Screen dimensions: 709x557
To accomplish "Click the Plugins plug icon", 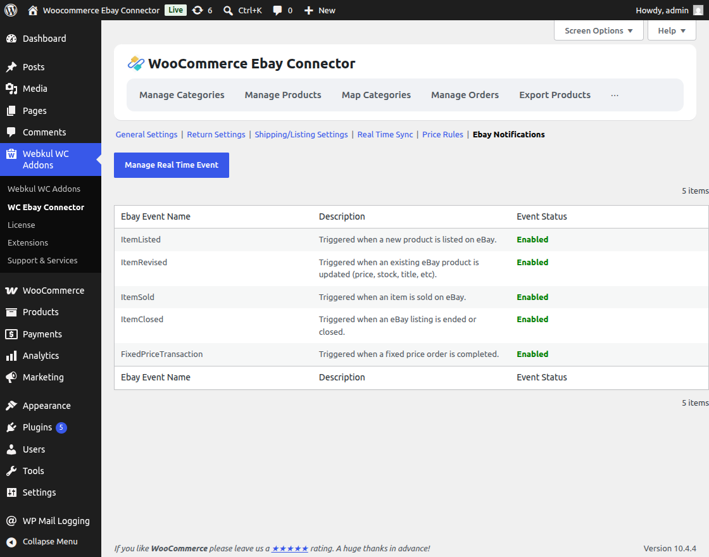I will click(11, 427).
